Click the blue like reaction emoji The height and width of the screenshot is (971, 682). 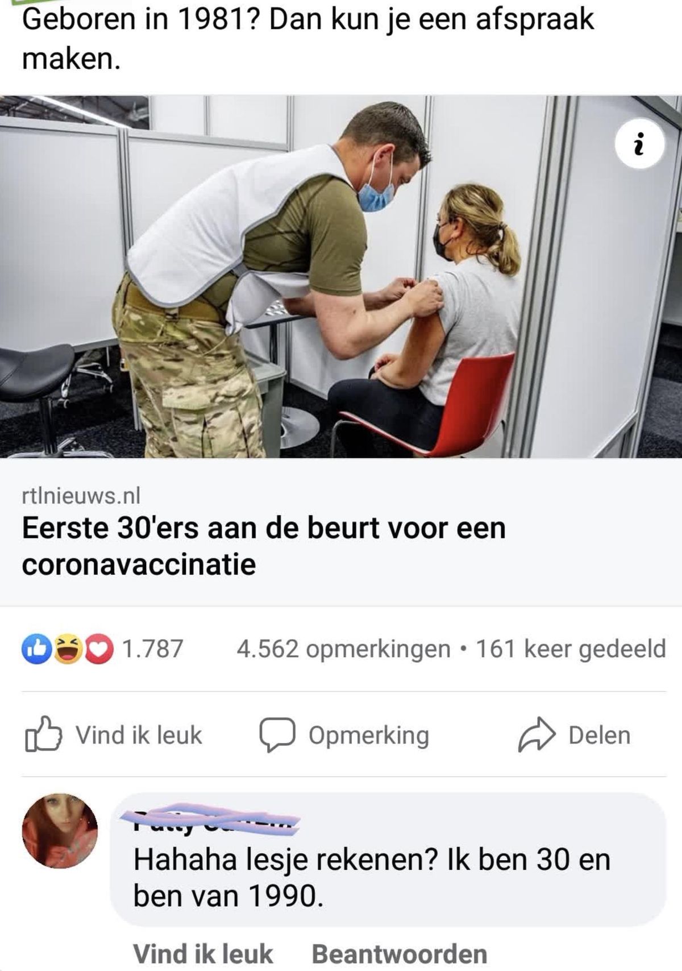tap(35, 649)
